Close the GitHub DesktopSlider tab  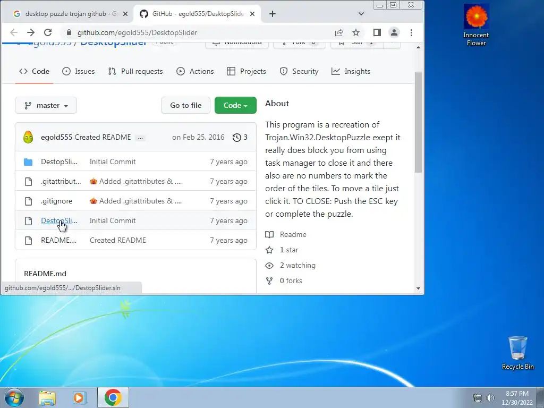click(x=252, y=14)
